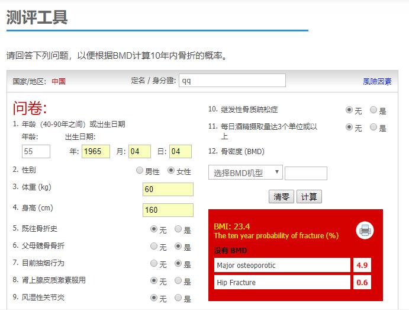The width and height of the screenshot is (409, 310).
Task: Open the 选择BMD机型 dropdown
Action: (x=246, y=172)
